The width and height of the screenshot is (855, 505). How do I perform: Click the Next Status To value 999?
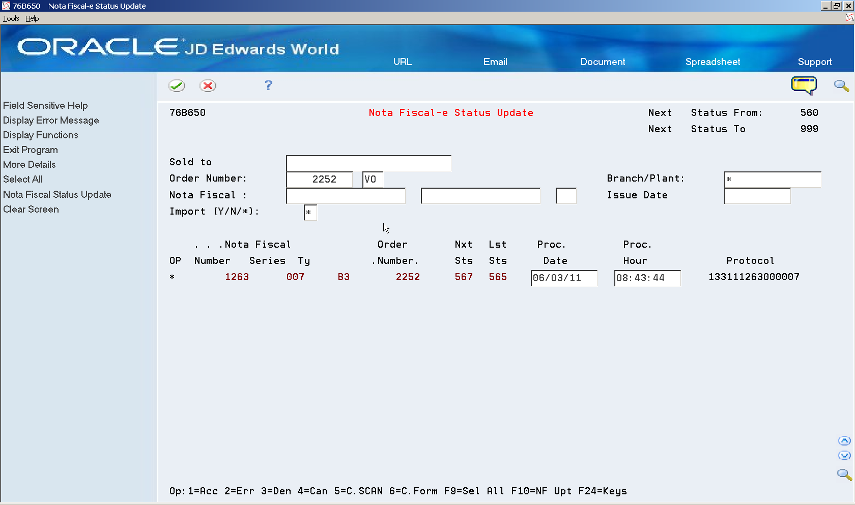pyautogui.click(x=809, y=129)
